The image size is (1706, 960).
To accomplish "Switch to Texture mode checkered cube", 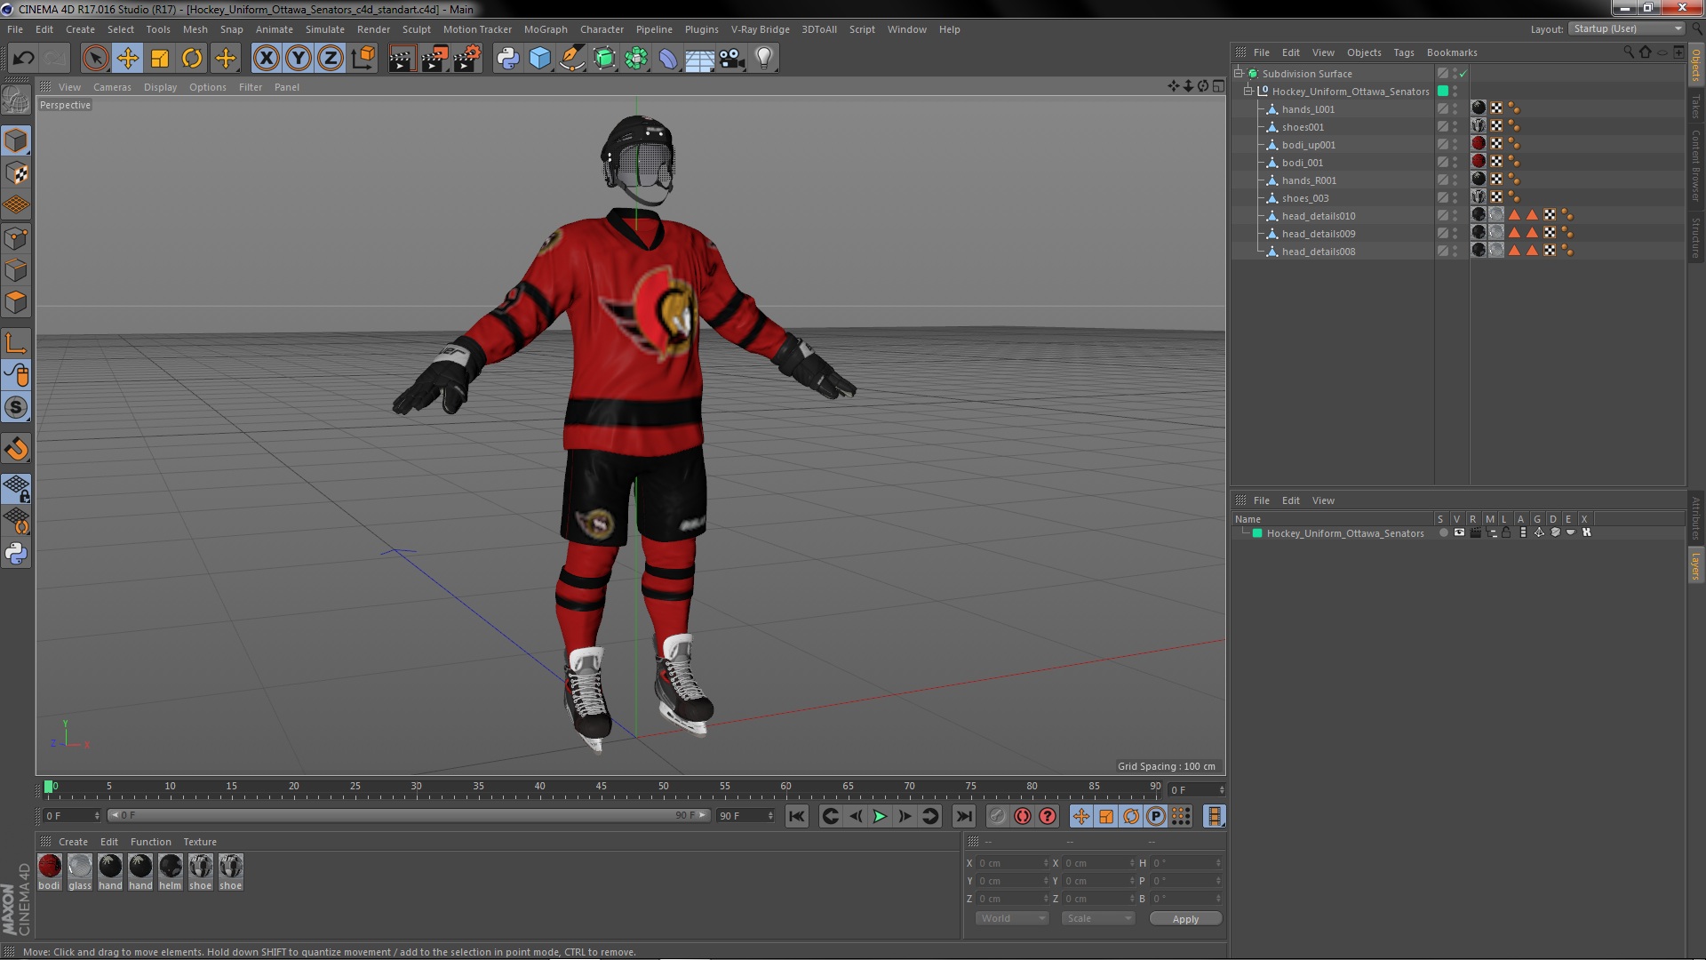I will (x=16, y=173).
